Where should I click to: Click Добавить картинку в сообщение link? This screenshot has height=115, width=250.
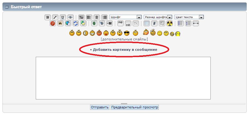point(125,50)
